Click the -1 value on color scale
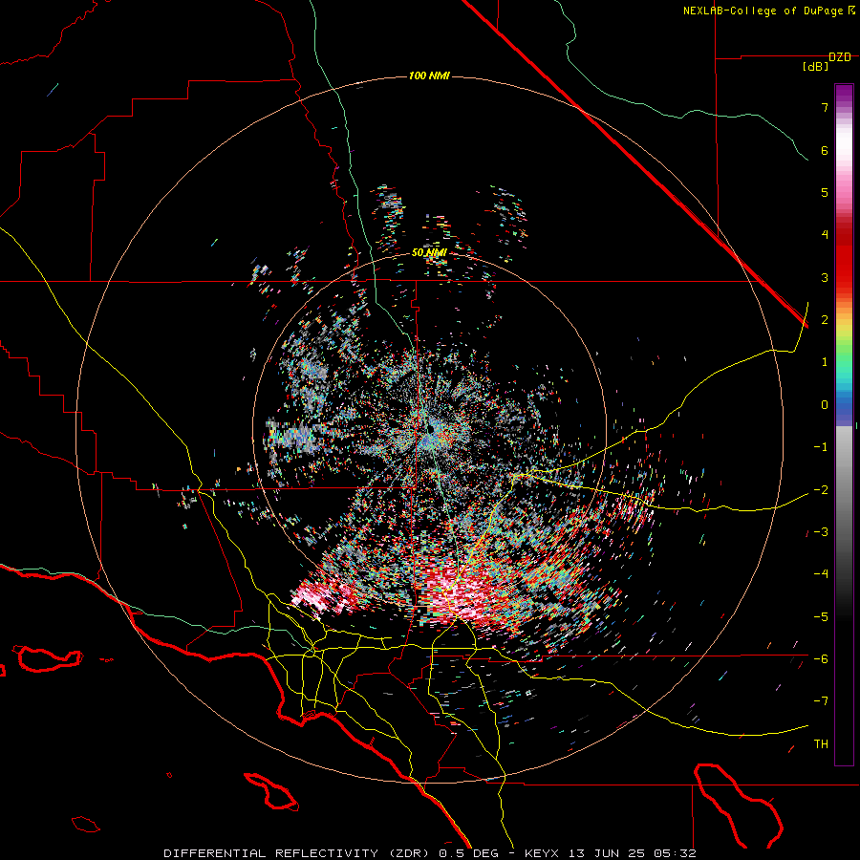The image size is (860, 860). pyautogui.click(x=821, y=447)
